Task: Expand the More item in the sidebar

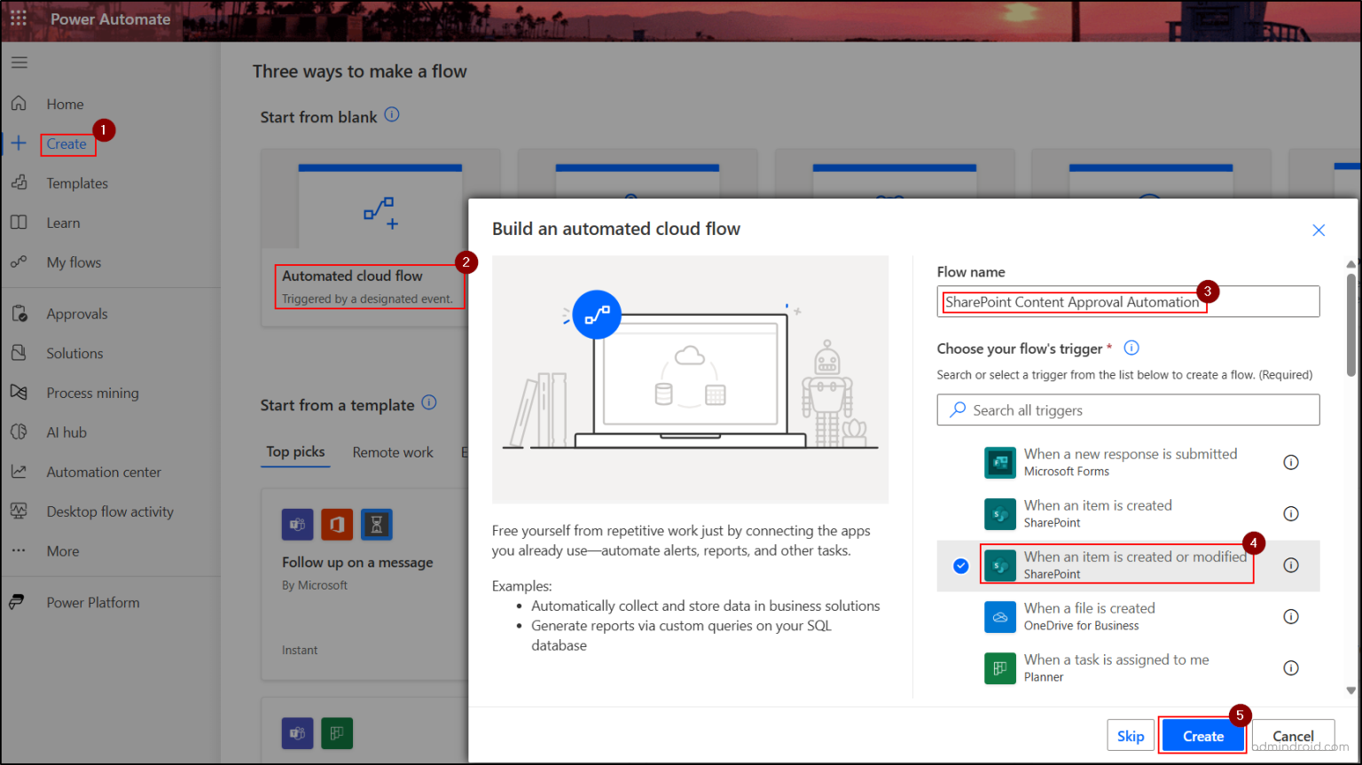Action: 62,550
